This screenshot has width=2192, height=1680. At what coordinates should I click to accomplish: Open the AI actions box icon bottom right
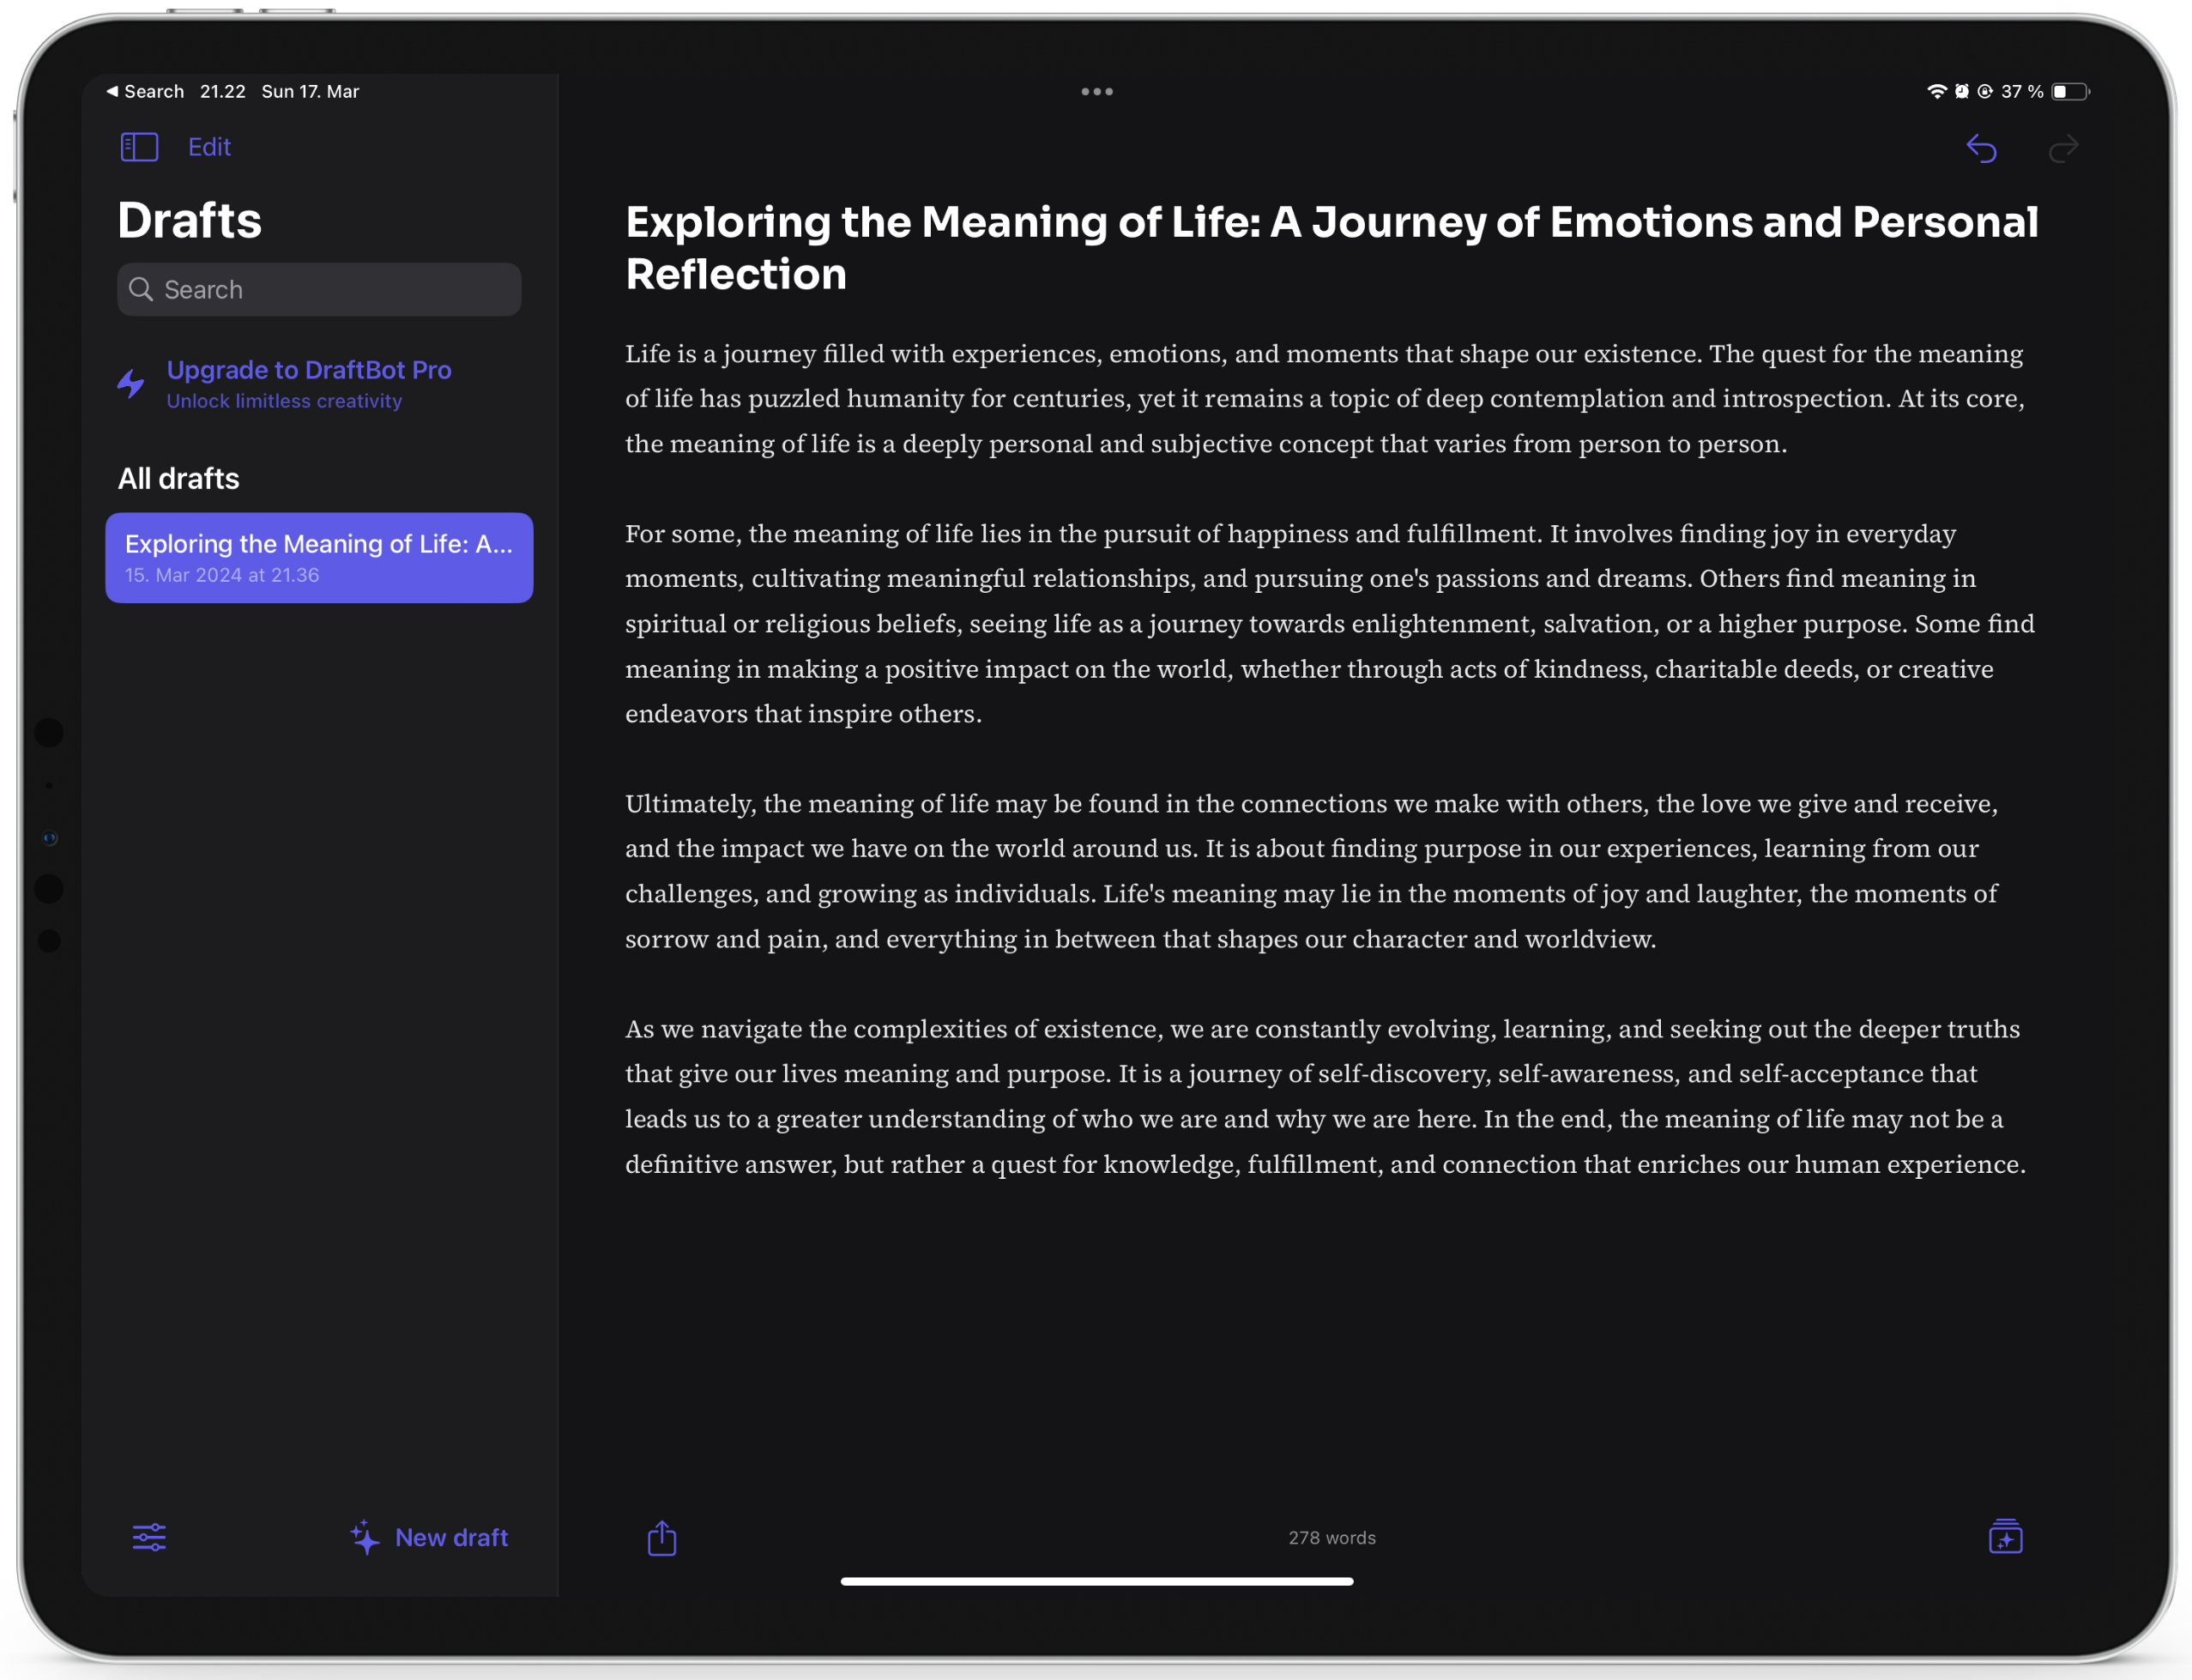pos(2007,1537)
